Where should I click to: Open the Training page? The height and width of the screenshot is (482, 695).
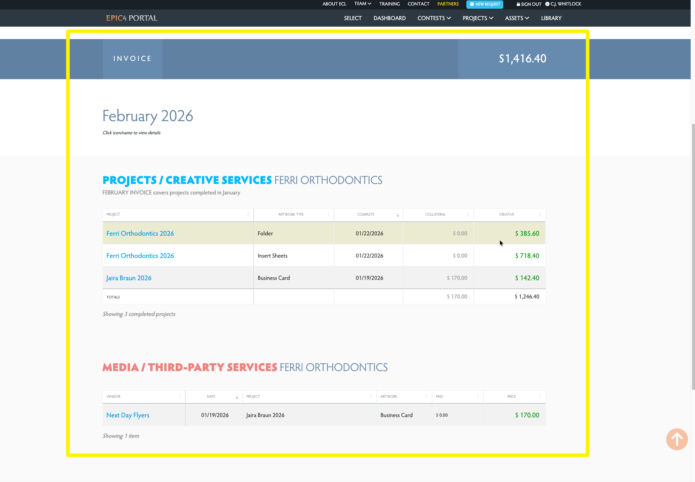pos(389,4)
